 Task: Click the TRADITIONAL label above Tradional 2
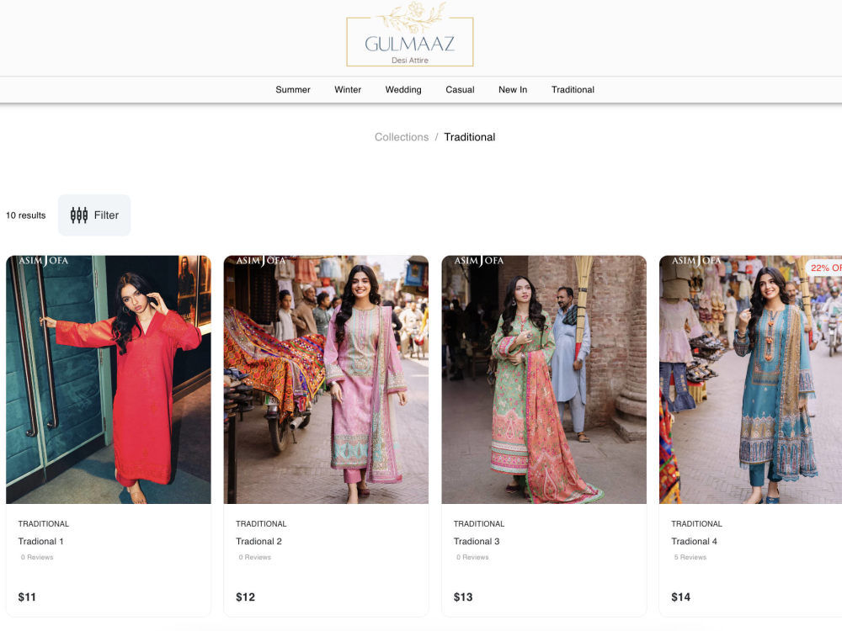pos(261,523)
